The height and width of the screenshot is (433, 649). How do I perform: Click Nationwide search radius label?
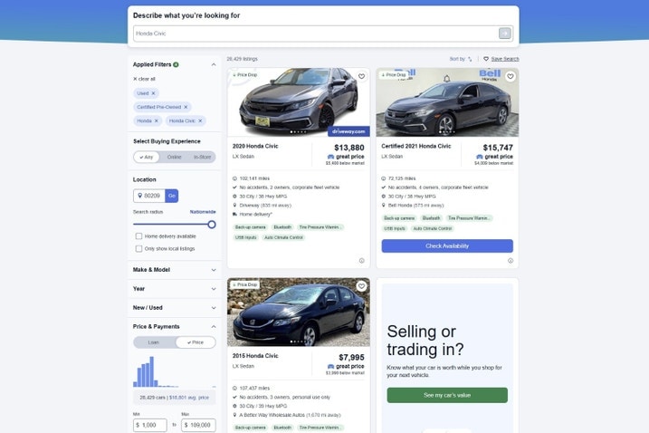(203, 212)
